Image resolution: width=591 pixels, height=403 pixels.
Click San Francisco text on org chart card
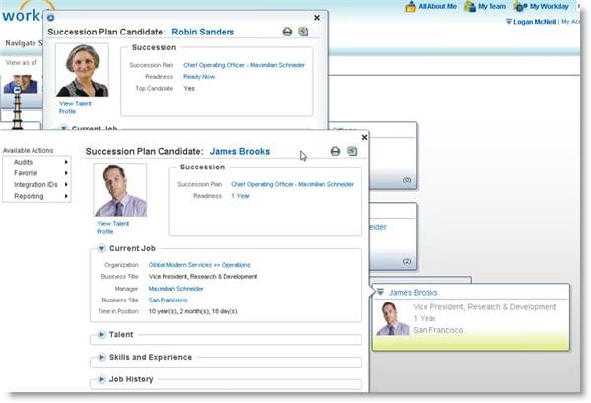438,330
